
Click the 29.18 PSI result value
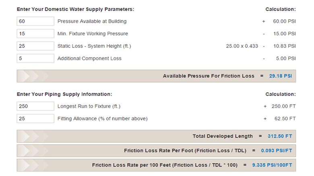(280, 76)
